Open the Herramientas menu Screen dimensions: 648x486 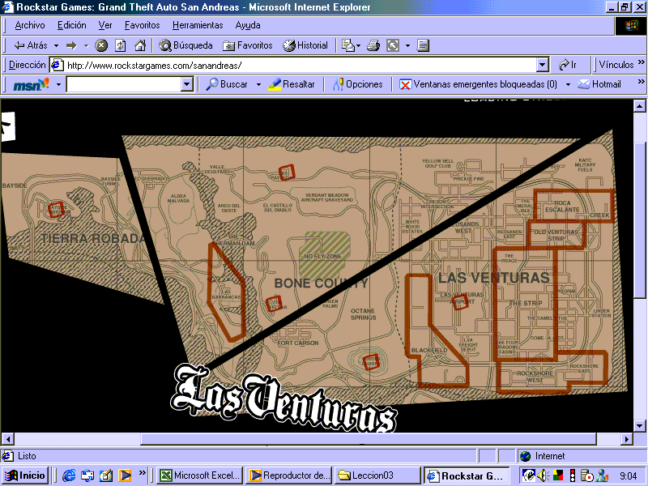tap(196, 25)
